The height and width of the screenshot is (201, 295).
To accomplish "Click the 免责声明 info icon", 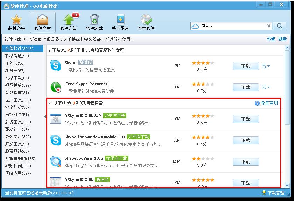I will pos(257,103).
